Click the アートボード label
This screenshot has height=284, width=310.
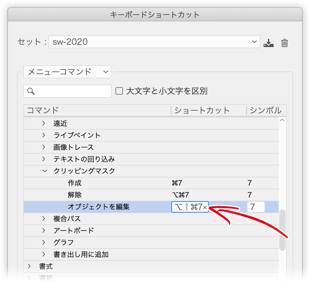tap(73, 230)
